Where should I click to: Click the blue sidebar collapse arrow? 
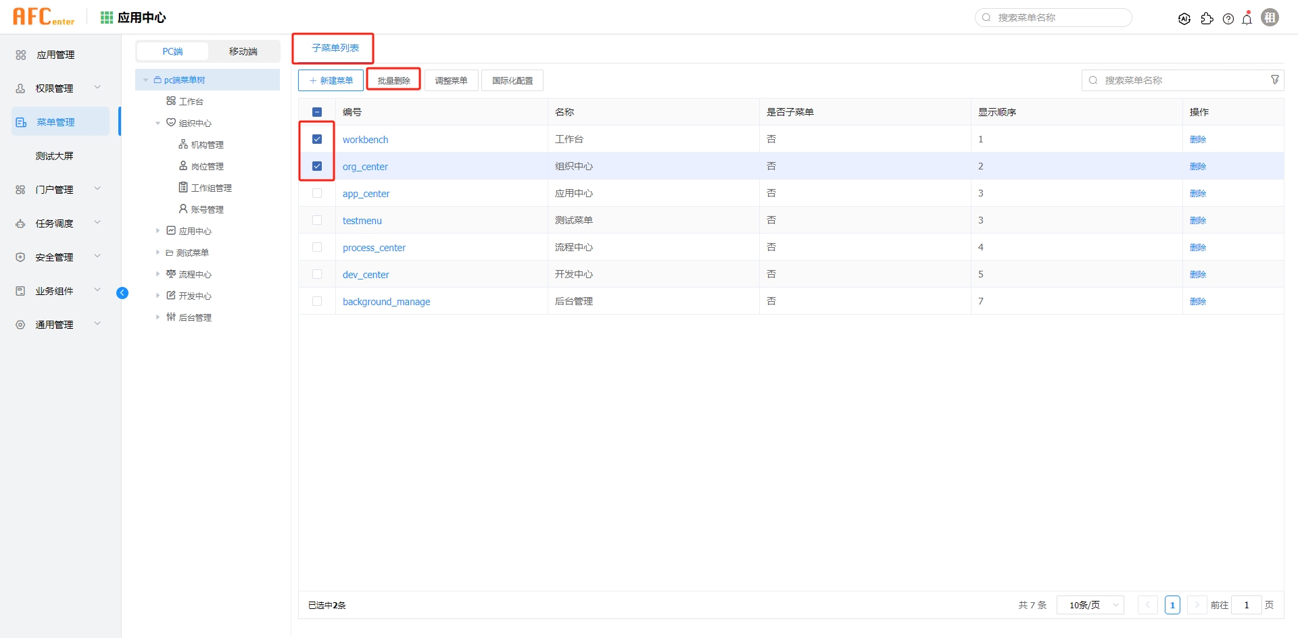point(122,292)
